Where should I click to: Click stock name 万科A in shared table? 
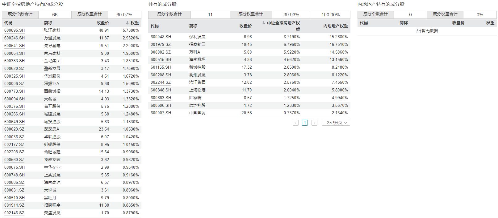tap(195, 52)
